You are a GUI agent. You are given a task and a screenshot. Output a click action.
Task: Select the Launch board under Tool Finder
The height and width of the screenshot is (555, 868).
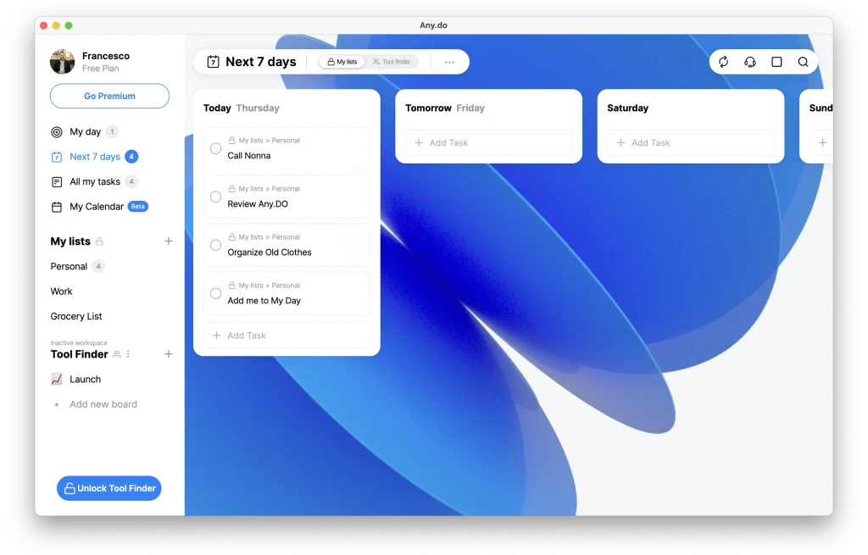coord(86,379)
